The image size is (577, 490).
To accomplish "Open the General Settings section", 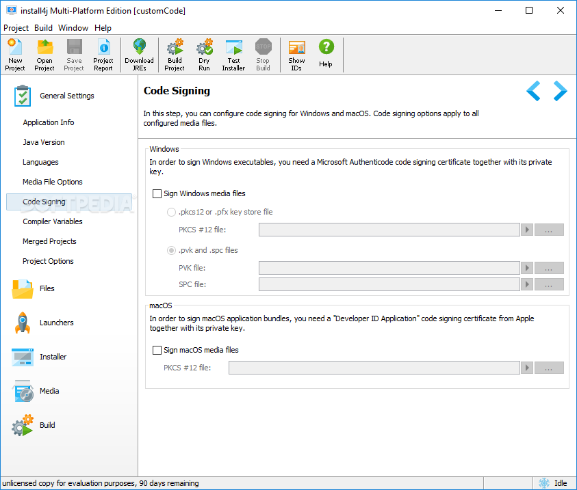I will pyautogui.click(x=53, y=96).
